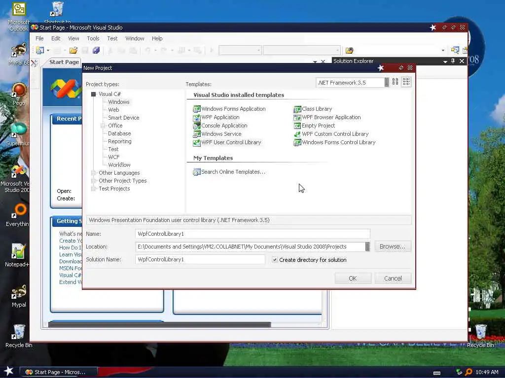The image size is (505, 378).
Task: Open Microsoft Outlook desktop shortcut
Action: 19,17
